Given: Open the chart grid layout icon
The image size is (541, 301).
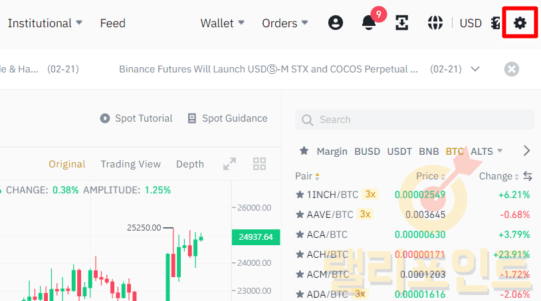Looking at the screenshot, I should click(260, 164).
